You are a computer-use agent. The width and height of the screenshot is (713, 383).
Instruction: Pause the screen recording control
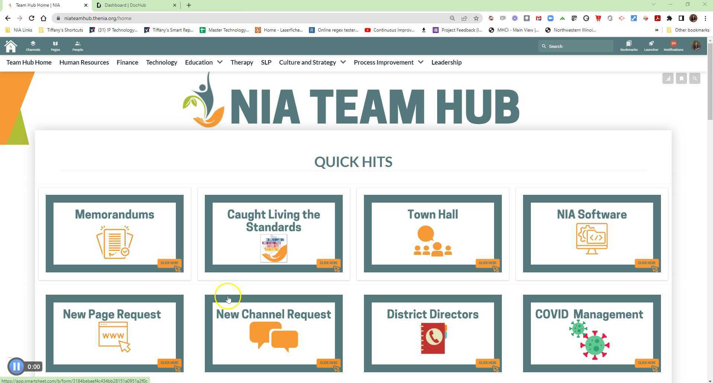coord(16,366)
